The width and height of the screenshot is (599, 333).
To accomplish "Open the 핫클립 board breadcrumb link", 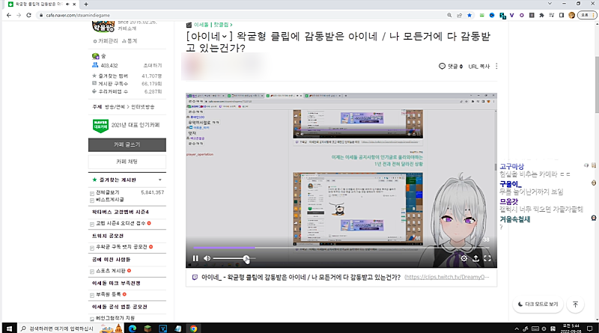I will pyautogui.click(x=222, y=25).
